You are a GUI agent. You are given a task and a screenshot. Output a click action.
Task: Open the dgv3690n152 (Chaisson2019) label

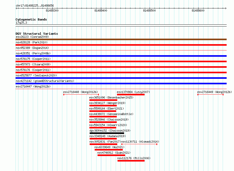(110, 131)
